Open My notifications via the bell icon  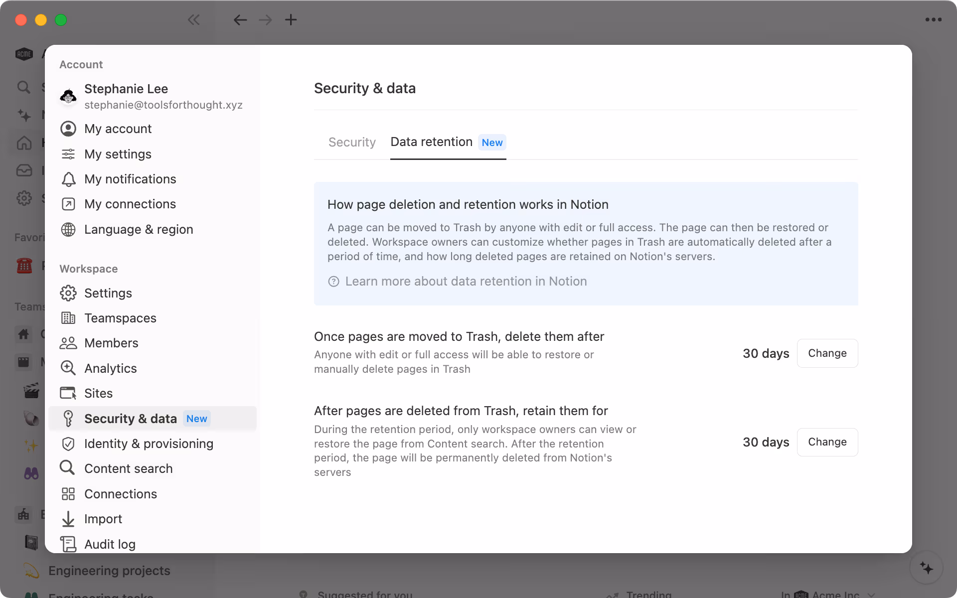tap(68, 179)
